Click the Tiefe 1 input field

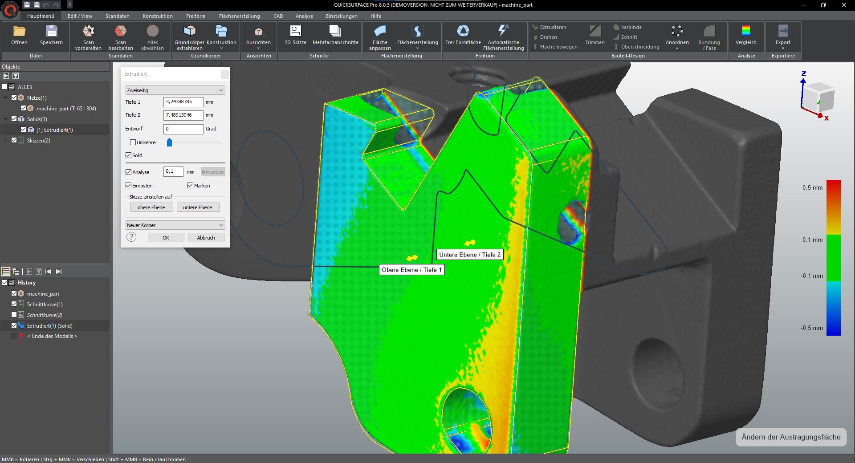tap(183, 102)
